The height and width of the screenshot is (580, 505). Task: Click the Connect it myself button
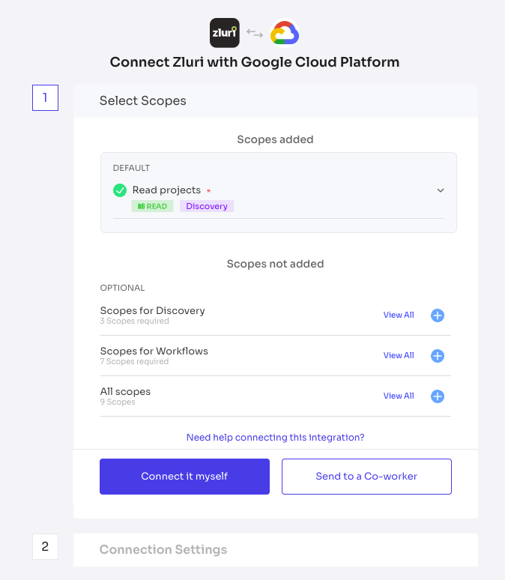tap(184, 477)
